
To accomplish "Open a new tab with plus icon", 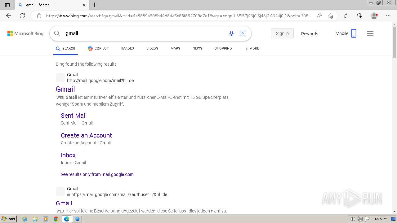I will tap(95, 5).
